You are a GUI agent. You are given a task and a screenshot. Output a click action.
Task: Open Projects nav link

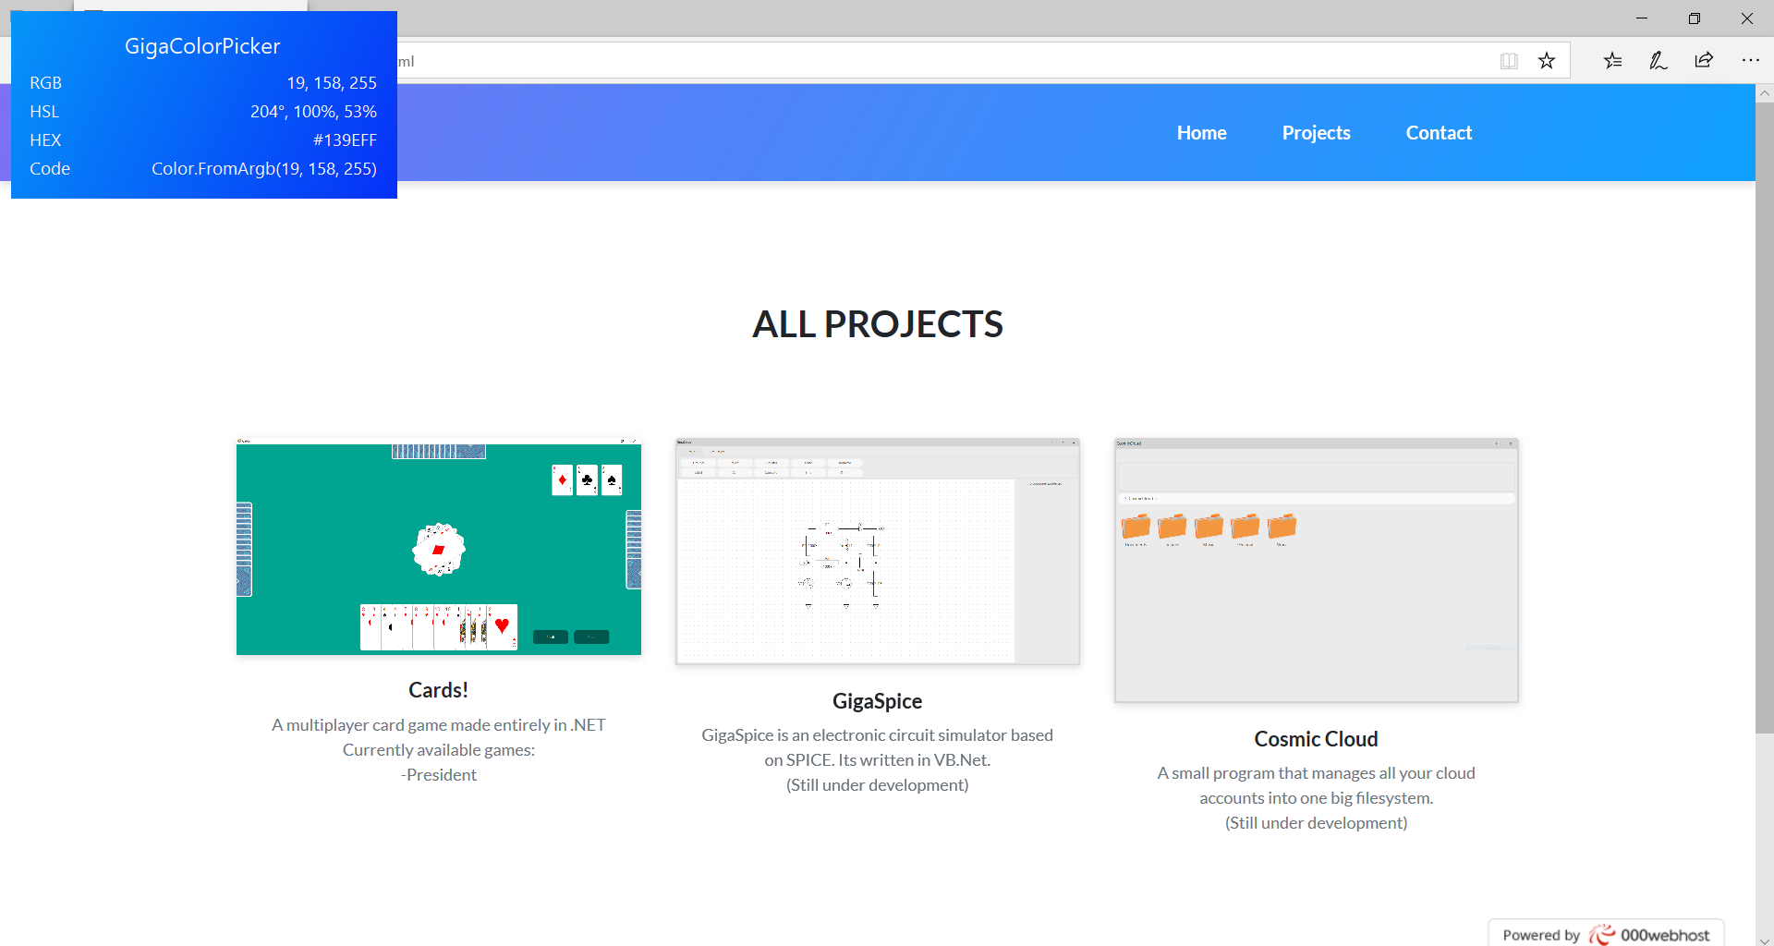point(1316,133)
